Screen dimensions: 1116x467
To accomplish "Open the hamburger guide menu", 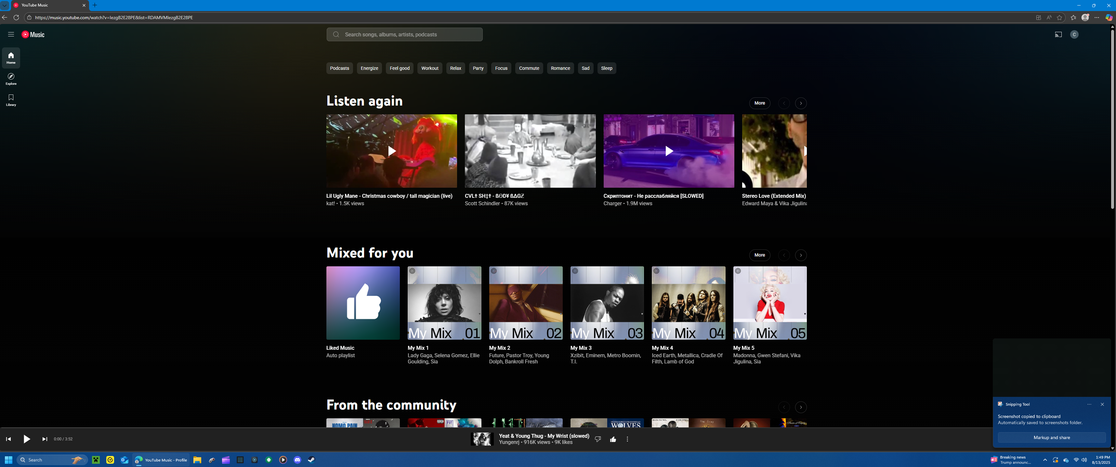I will 11,35.
